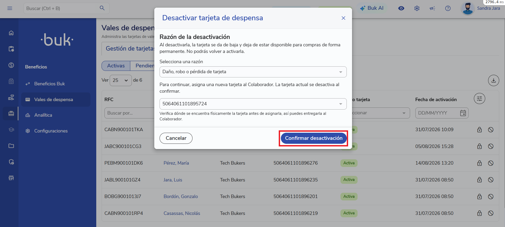
Task: Click the Sandra Jara user avatar
Action: point(468,8)
